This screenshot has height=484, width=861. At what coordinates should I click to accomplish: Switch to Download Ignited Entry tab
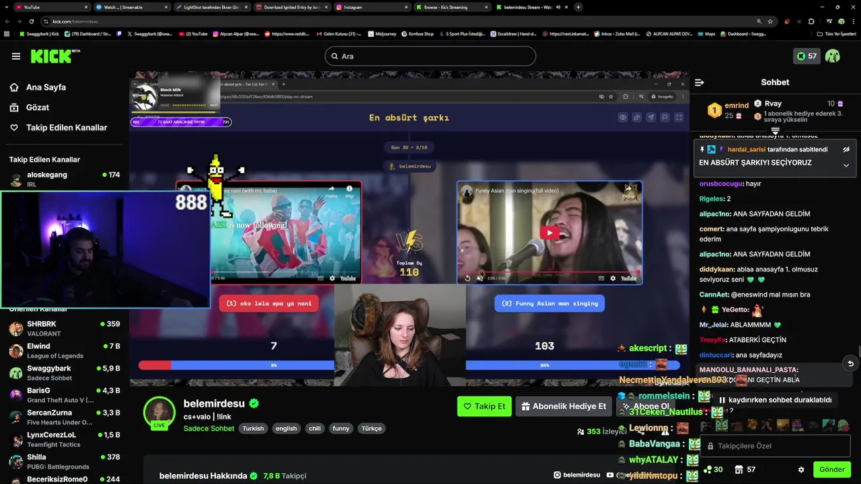[x=291, y=7]
